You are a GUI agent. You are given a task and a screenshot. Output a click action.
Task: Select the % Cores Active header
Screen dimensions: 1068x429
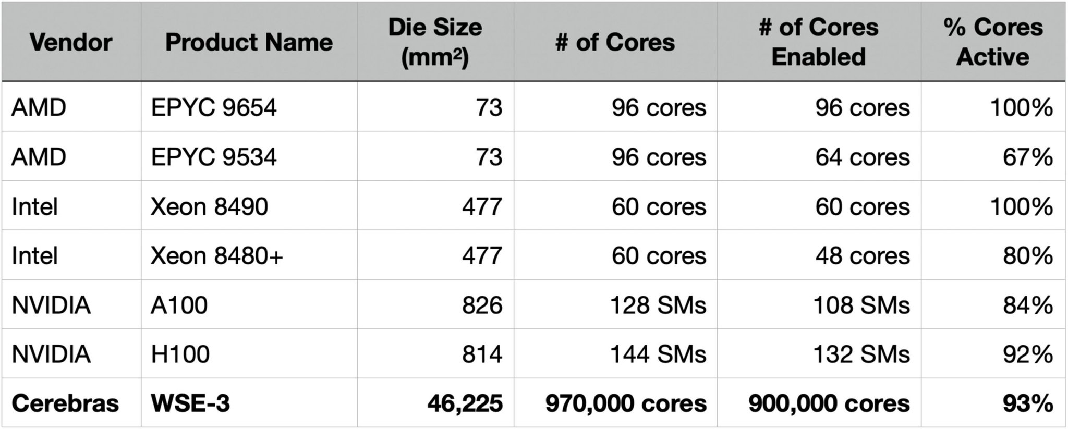pos(993,42)
